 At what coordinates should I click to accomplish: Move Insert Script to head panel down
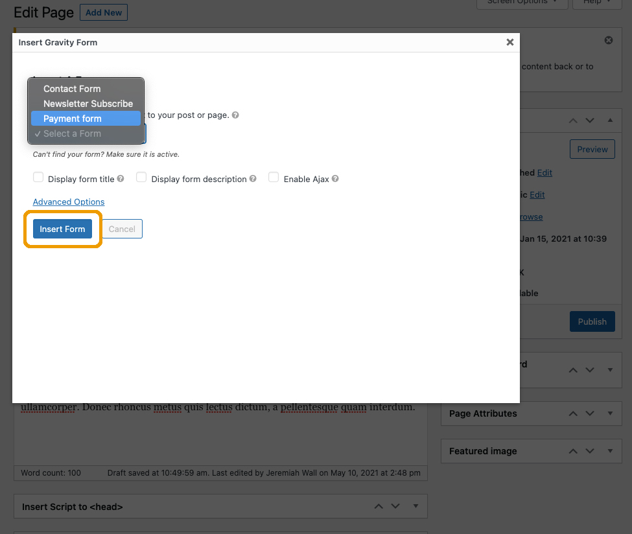pos(395,506)
